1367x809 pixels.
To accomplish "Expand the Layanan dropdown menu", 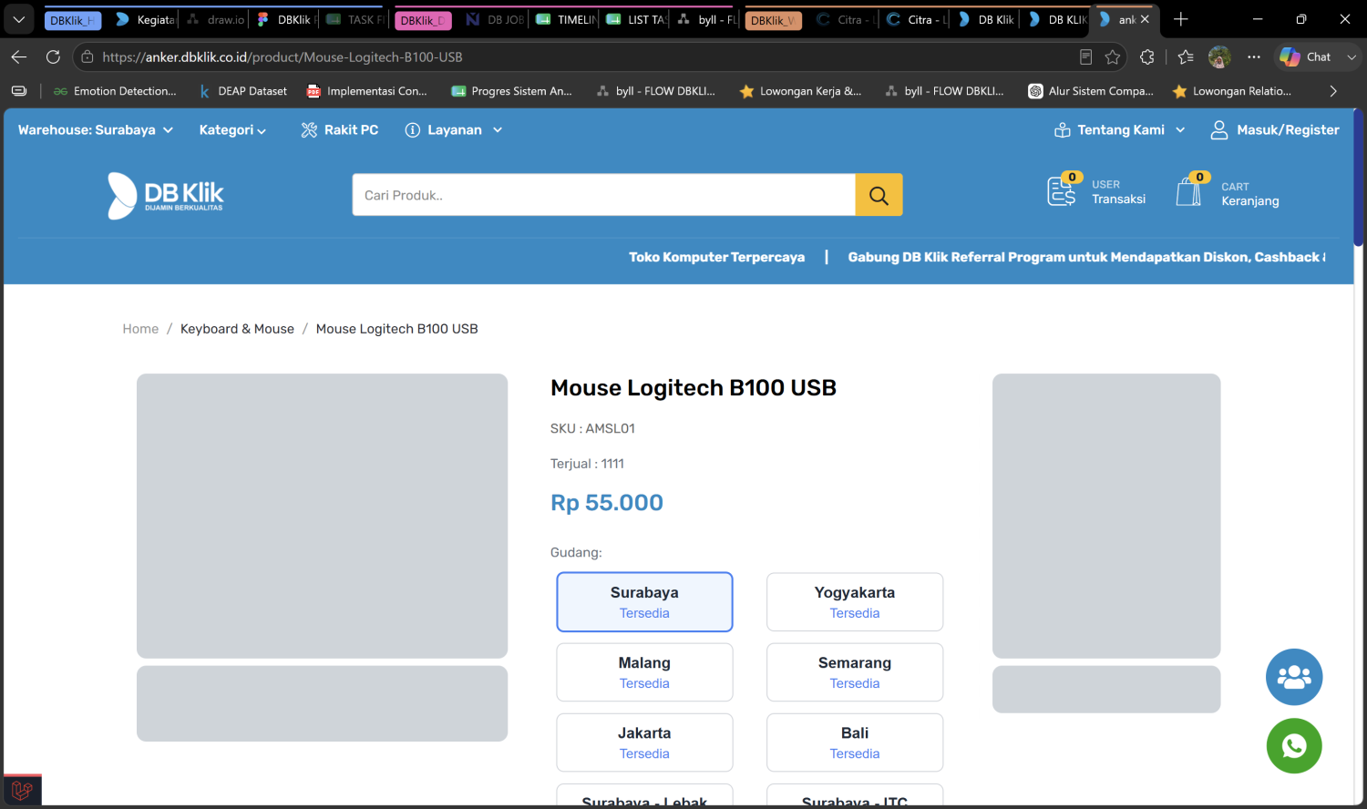I will [x=454, y=130].
